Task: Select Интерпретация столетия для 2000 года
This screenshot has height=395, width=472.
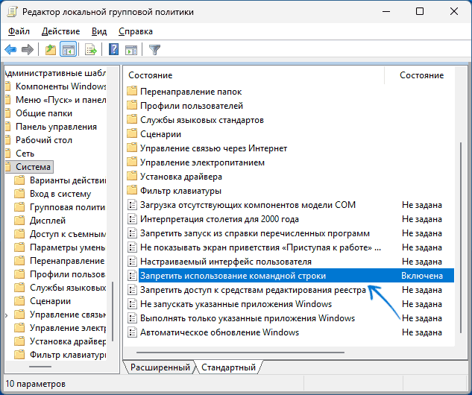Action: 219,219
